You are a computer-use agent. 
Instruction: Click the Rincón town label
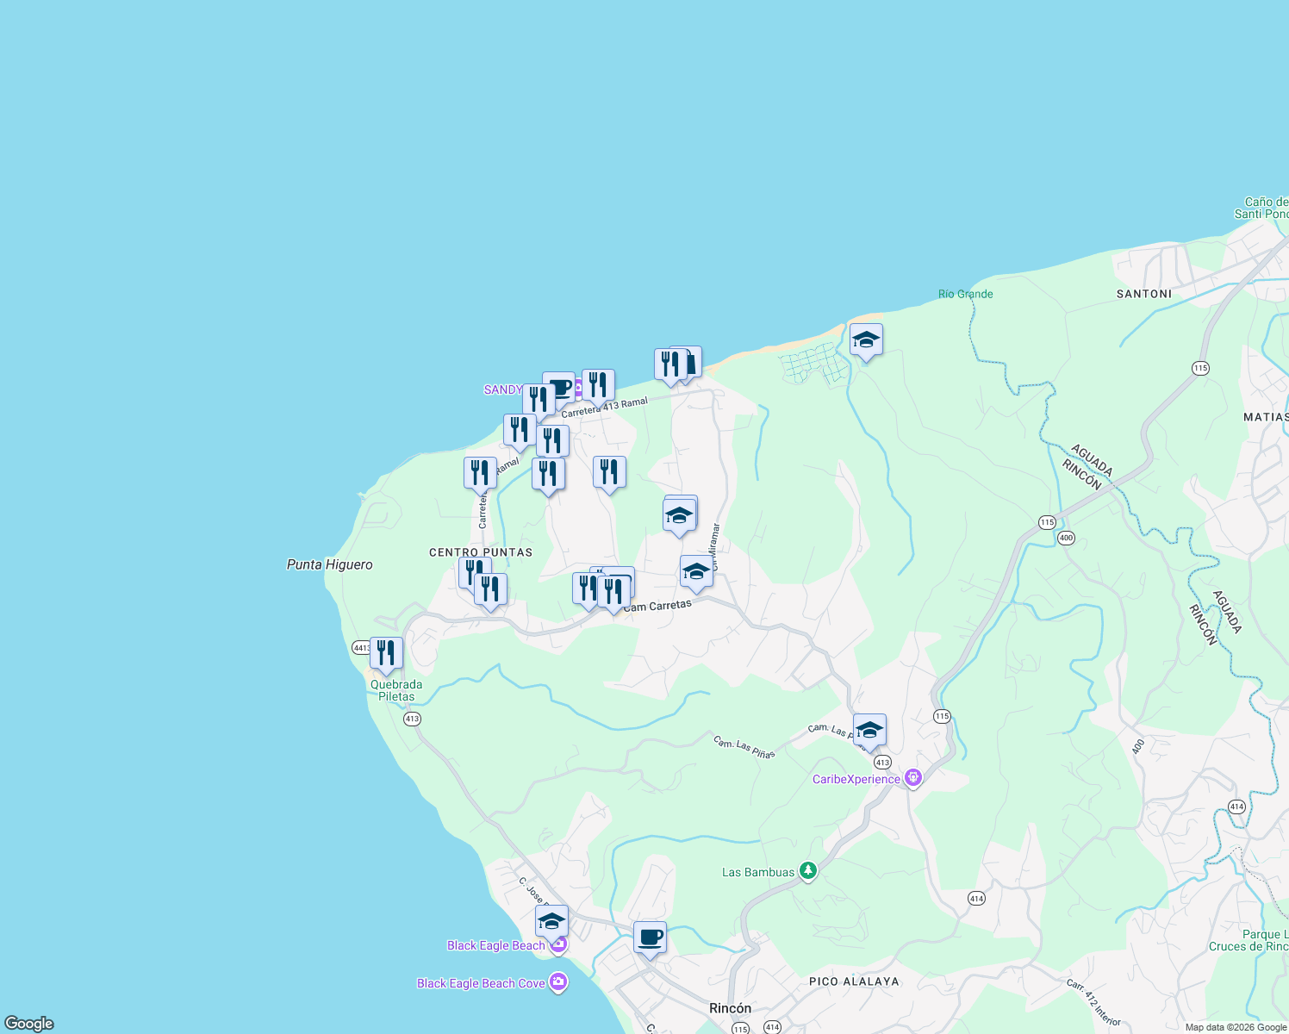pos(728,1008)
